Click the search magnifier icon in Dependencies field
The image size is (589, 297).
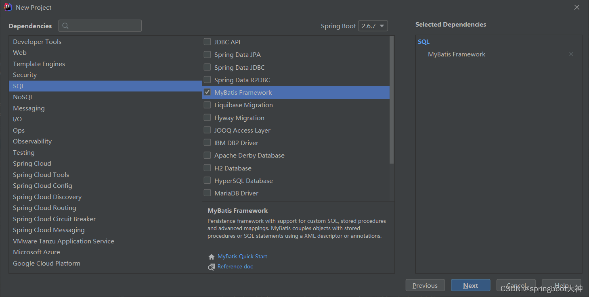tap(65, 26)
